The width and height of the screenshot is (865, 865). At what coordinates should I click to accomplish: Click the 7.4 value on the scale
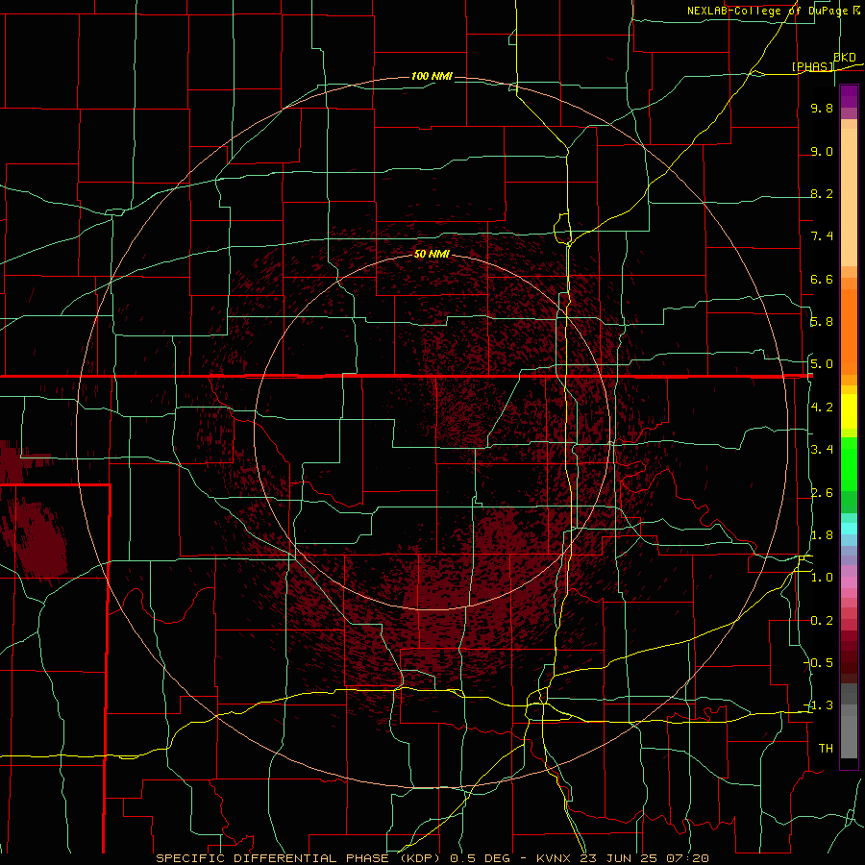[x=822, y=236]
